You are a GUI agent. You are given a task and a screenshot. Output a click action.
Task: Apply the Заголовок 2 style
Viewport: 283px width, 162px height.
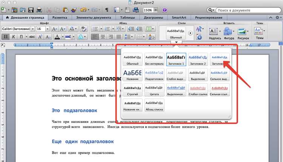(198, 59)
